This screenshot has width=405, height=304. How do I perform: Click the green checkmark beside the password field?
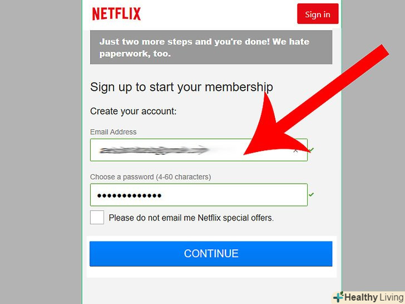311,194
